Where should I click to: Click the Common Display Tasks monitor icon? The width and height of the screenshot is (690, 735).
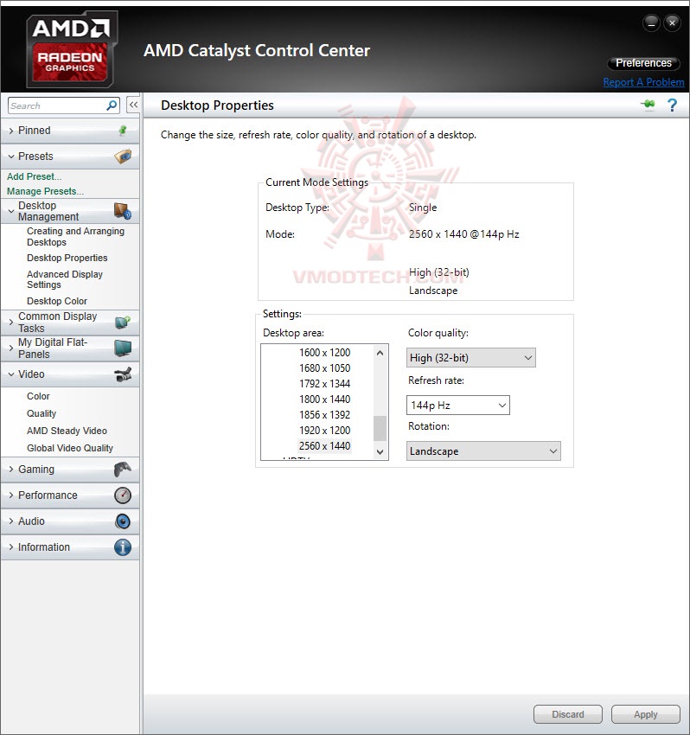pyautogui.click(x=123, y=322)
